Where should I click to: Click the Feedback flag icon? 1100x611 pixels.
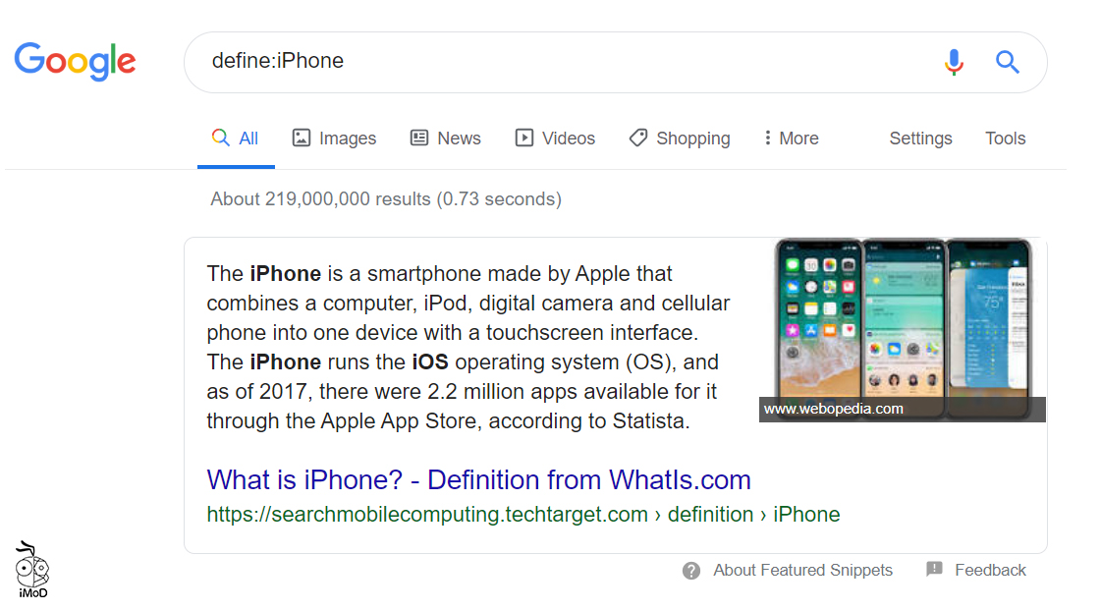(x=934, y=570)
